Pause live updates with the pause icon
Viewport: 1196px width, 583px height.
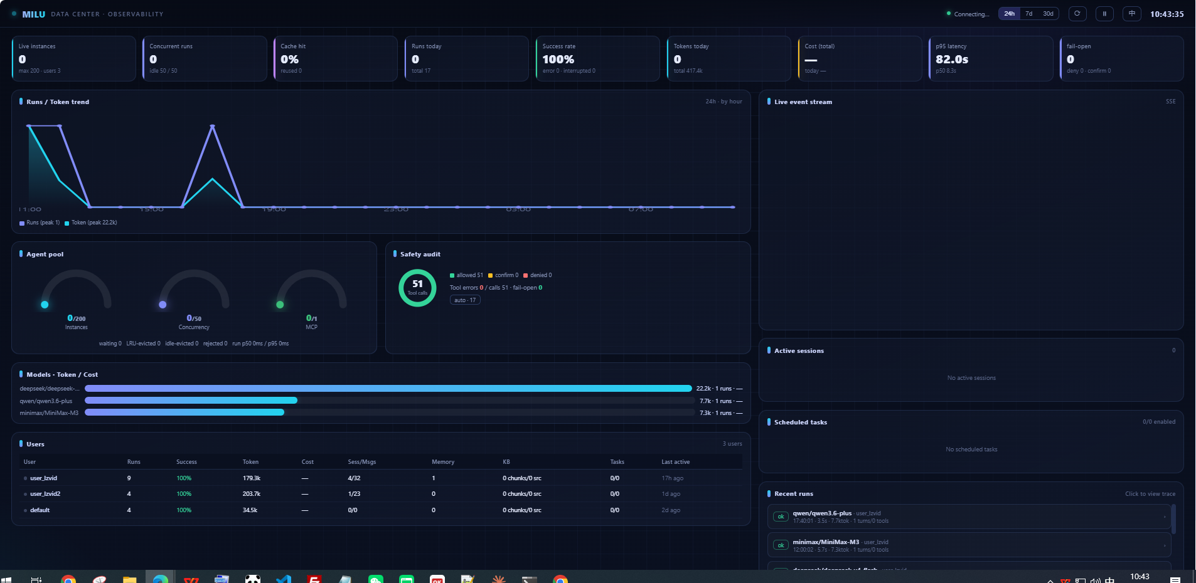pos(1104,13)
